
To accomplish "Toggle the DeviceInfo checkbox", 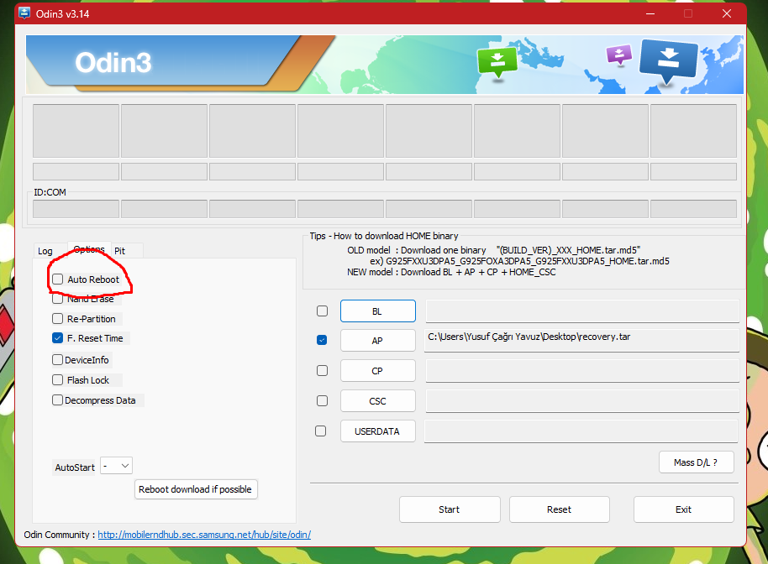I will (x=58, y=360).
